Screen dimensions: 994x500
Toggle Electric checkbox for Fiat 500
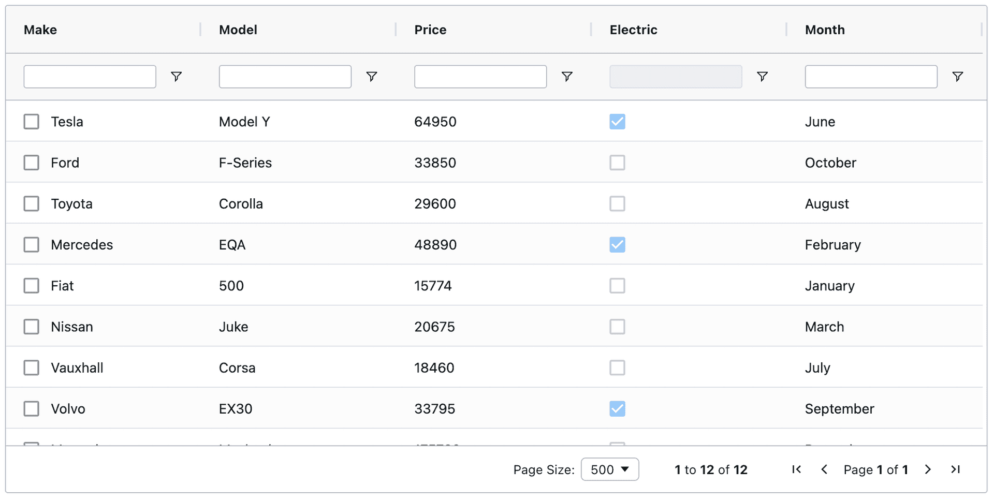pyautogui.click(x=618, y=286)
